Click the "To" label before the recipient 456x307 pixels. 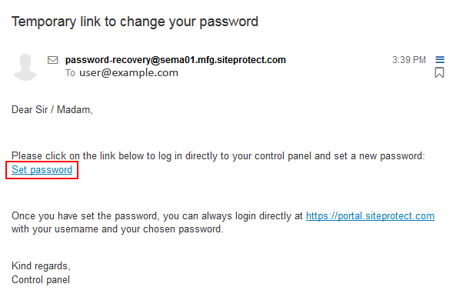point(70,73)
